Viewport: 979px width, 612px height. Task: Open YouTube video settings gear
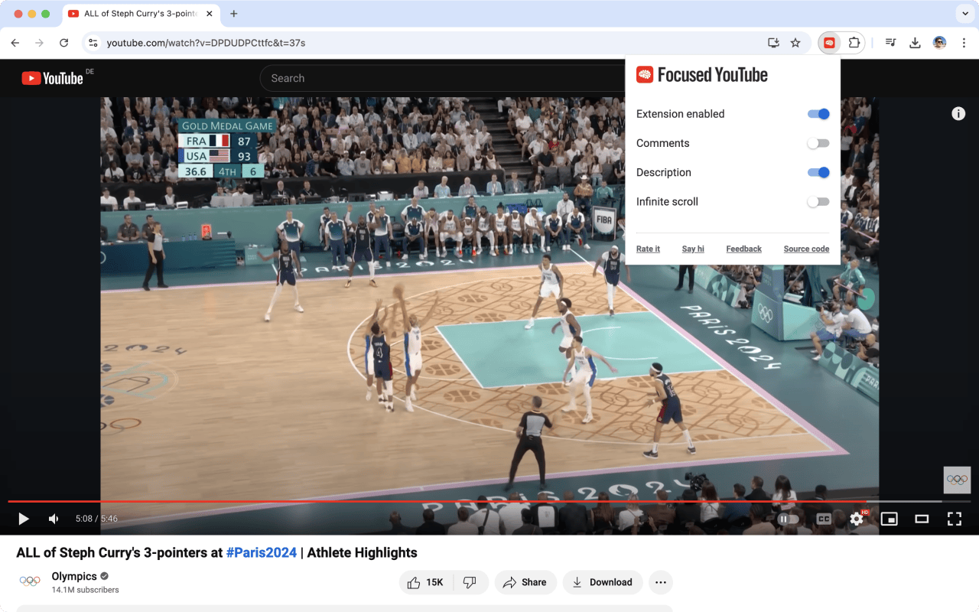[856, 518]
